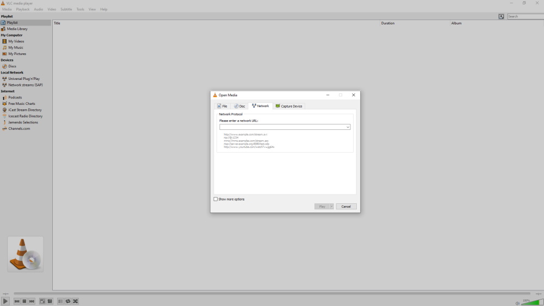The image size is (544, 306).
Task: Switch to Capture Device tab
Action: coord(289,106)
